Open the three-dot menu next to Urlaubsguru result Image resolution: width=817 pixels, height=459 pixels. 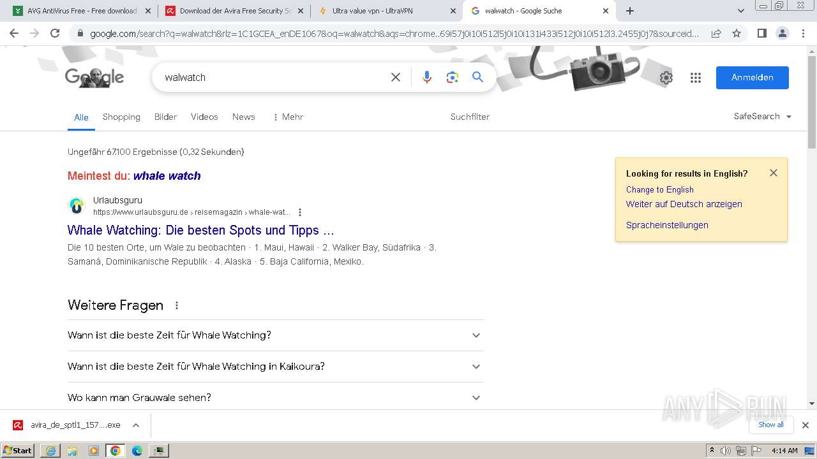pos(300,212)
